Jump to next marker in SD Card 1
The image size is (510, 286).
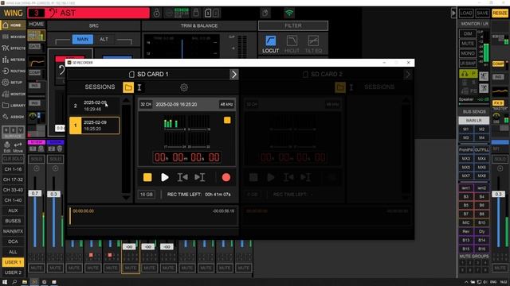[200, 177]
